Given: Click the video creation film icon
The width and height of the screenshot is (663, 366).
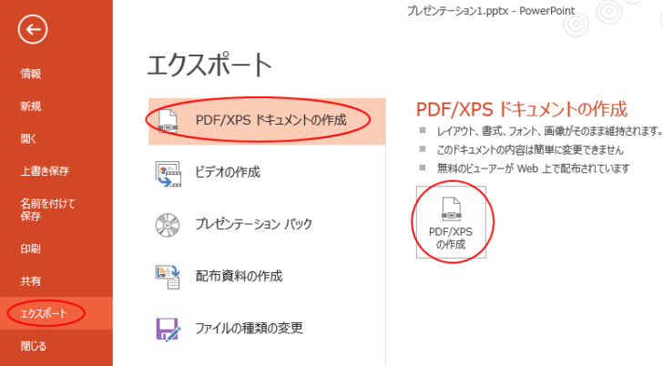Looking at the screenshot, I should [x=168, y=174].
